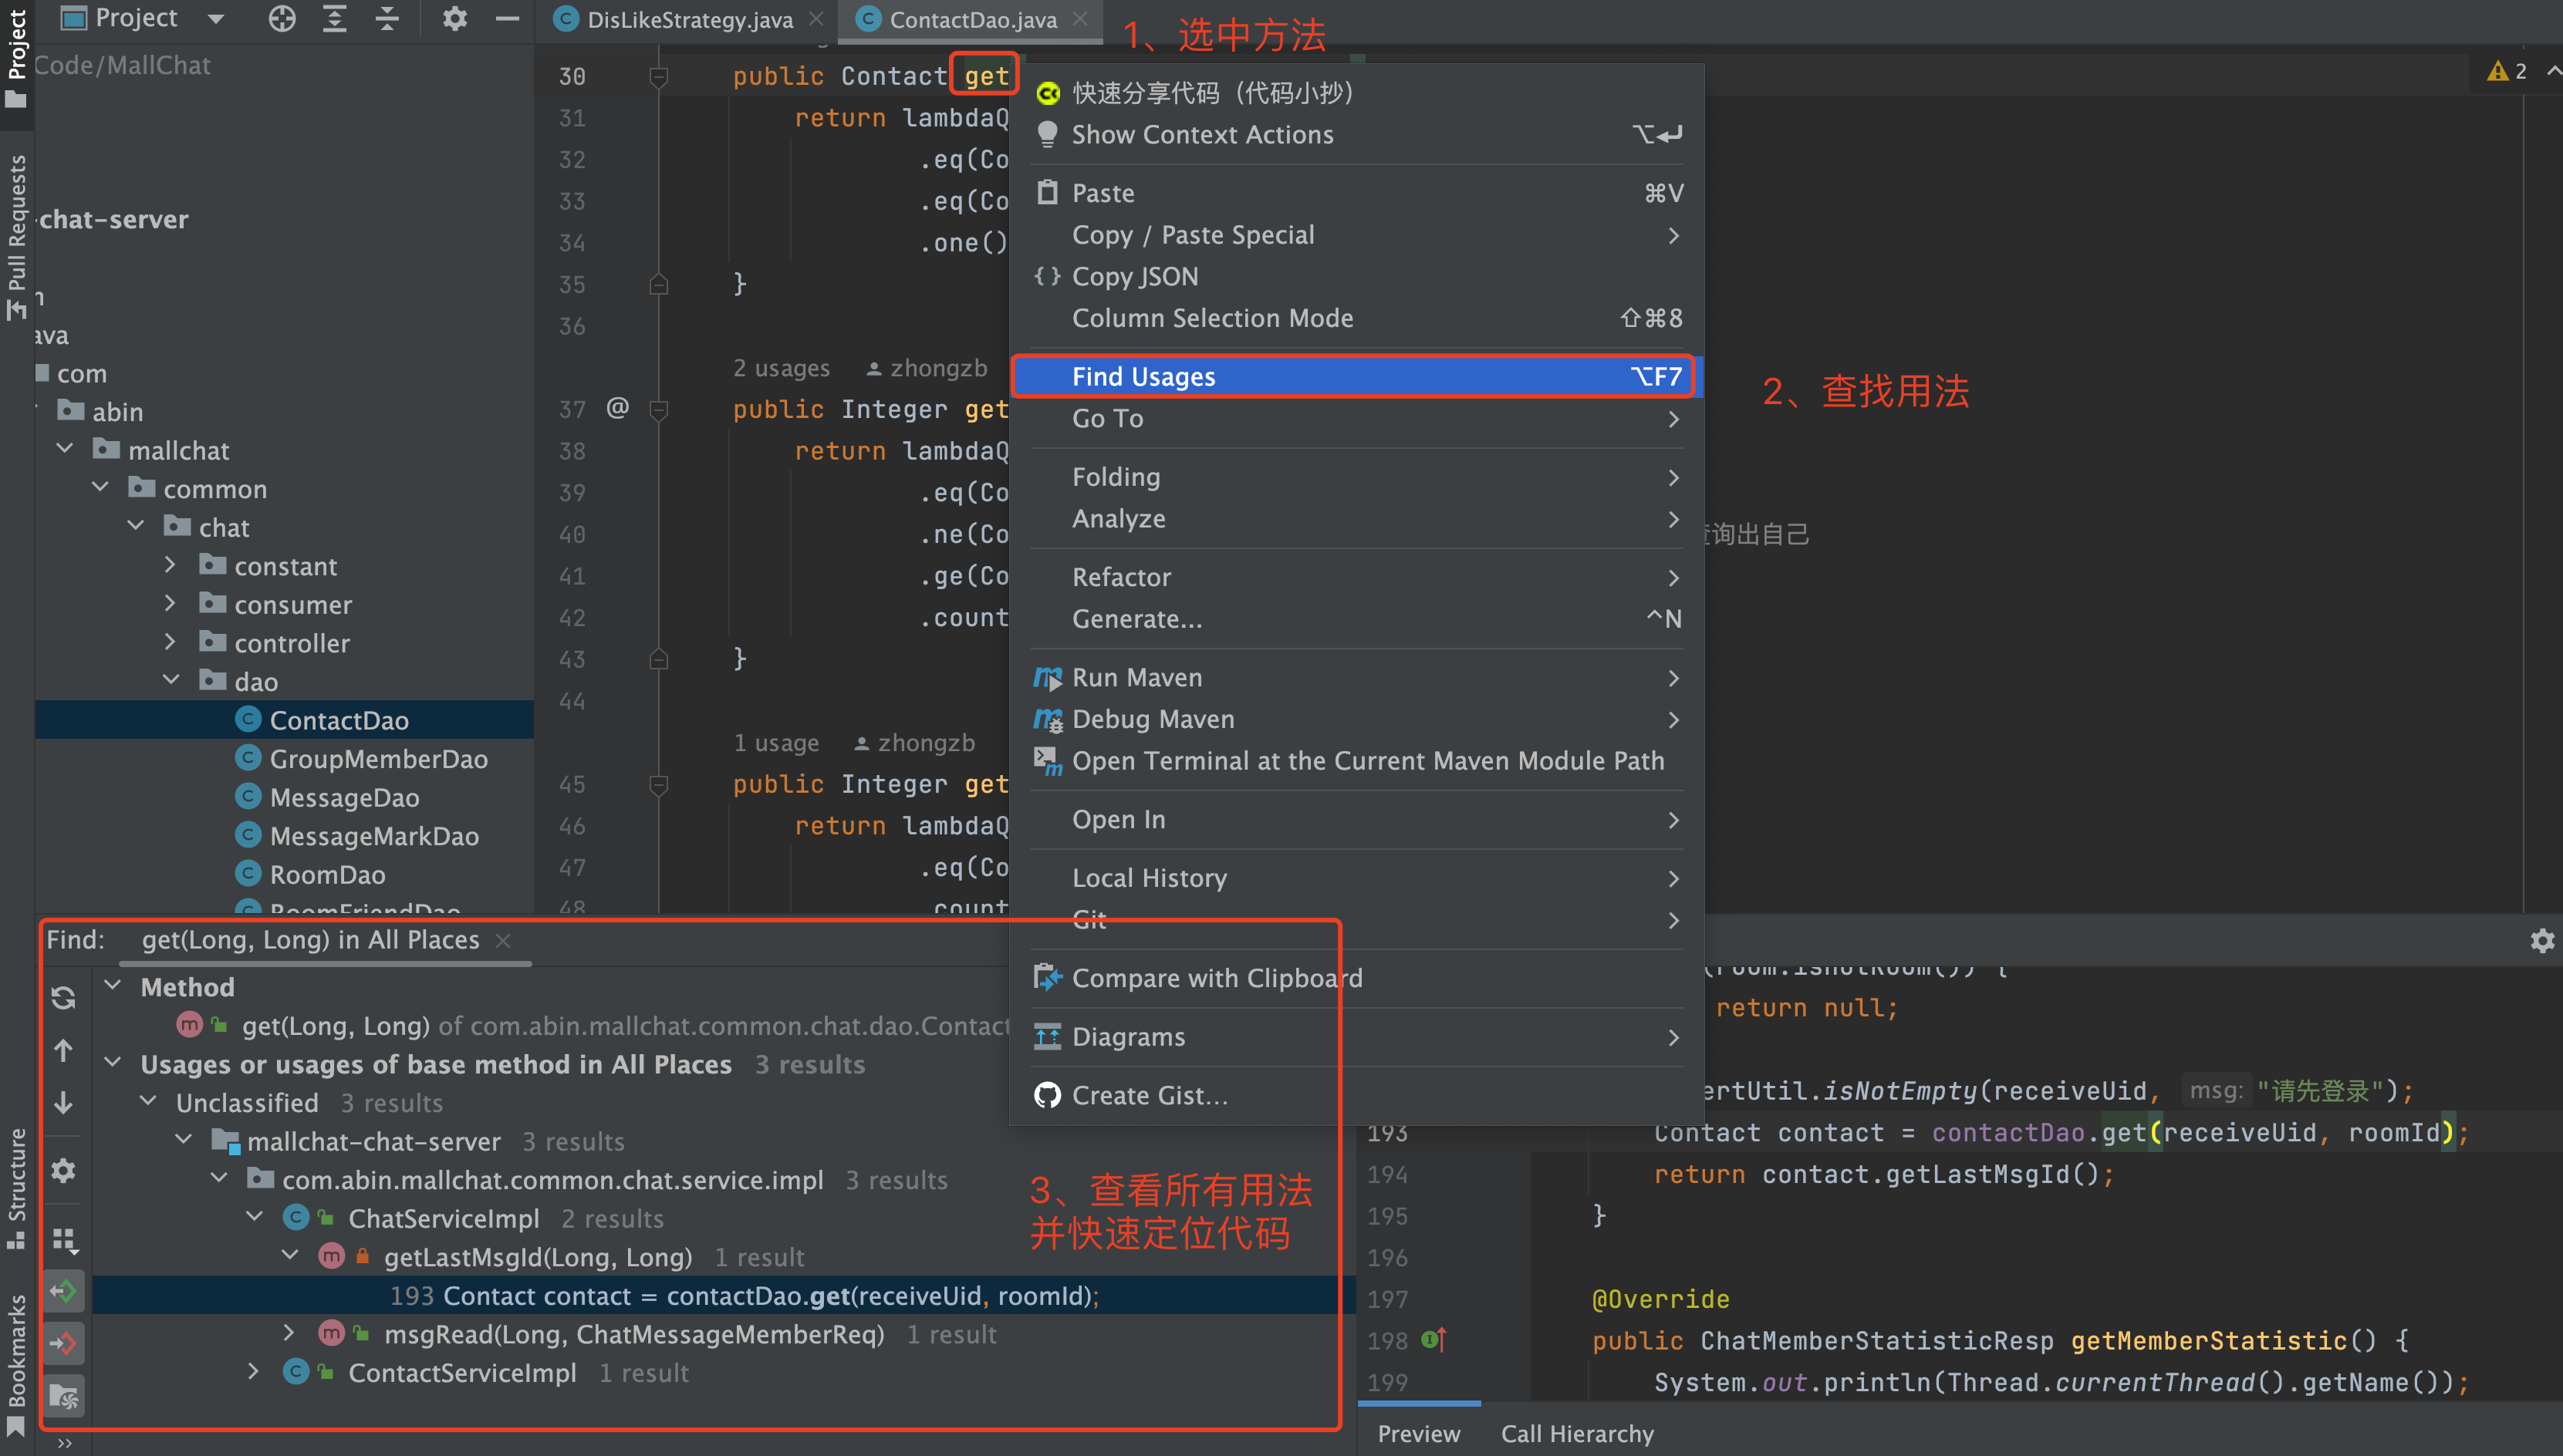This screenshot has width=2563, height=1456.
Task: Click Select Opened File crosshair icon
Action: click(x=282, y=18)
